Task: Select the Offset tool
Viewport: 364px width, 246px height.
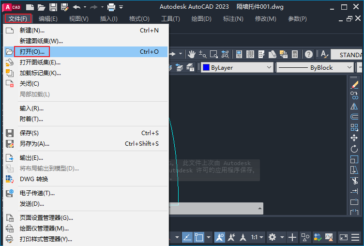Action: point(354,117)
